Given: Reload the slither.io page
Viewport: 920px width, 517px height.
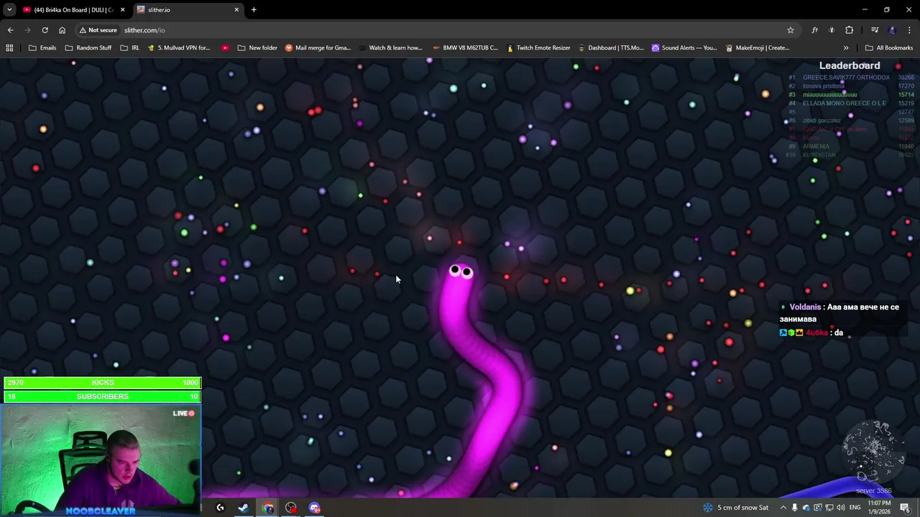Looking at the screenshot, I should [45, 30].
